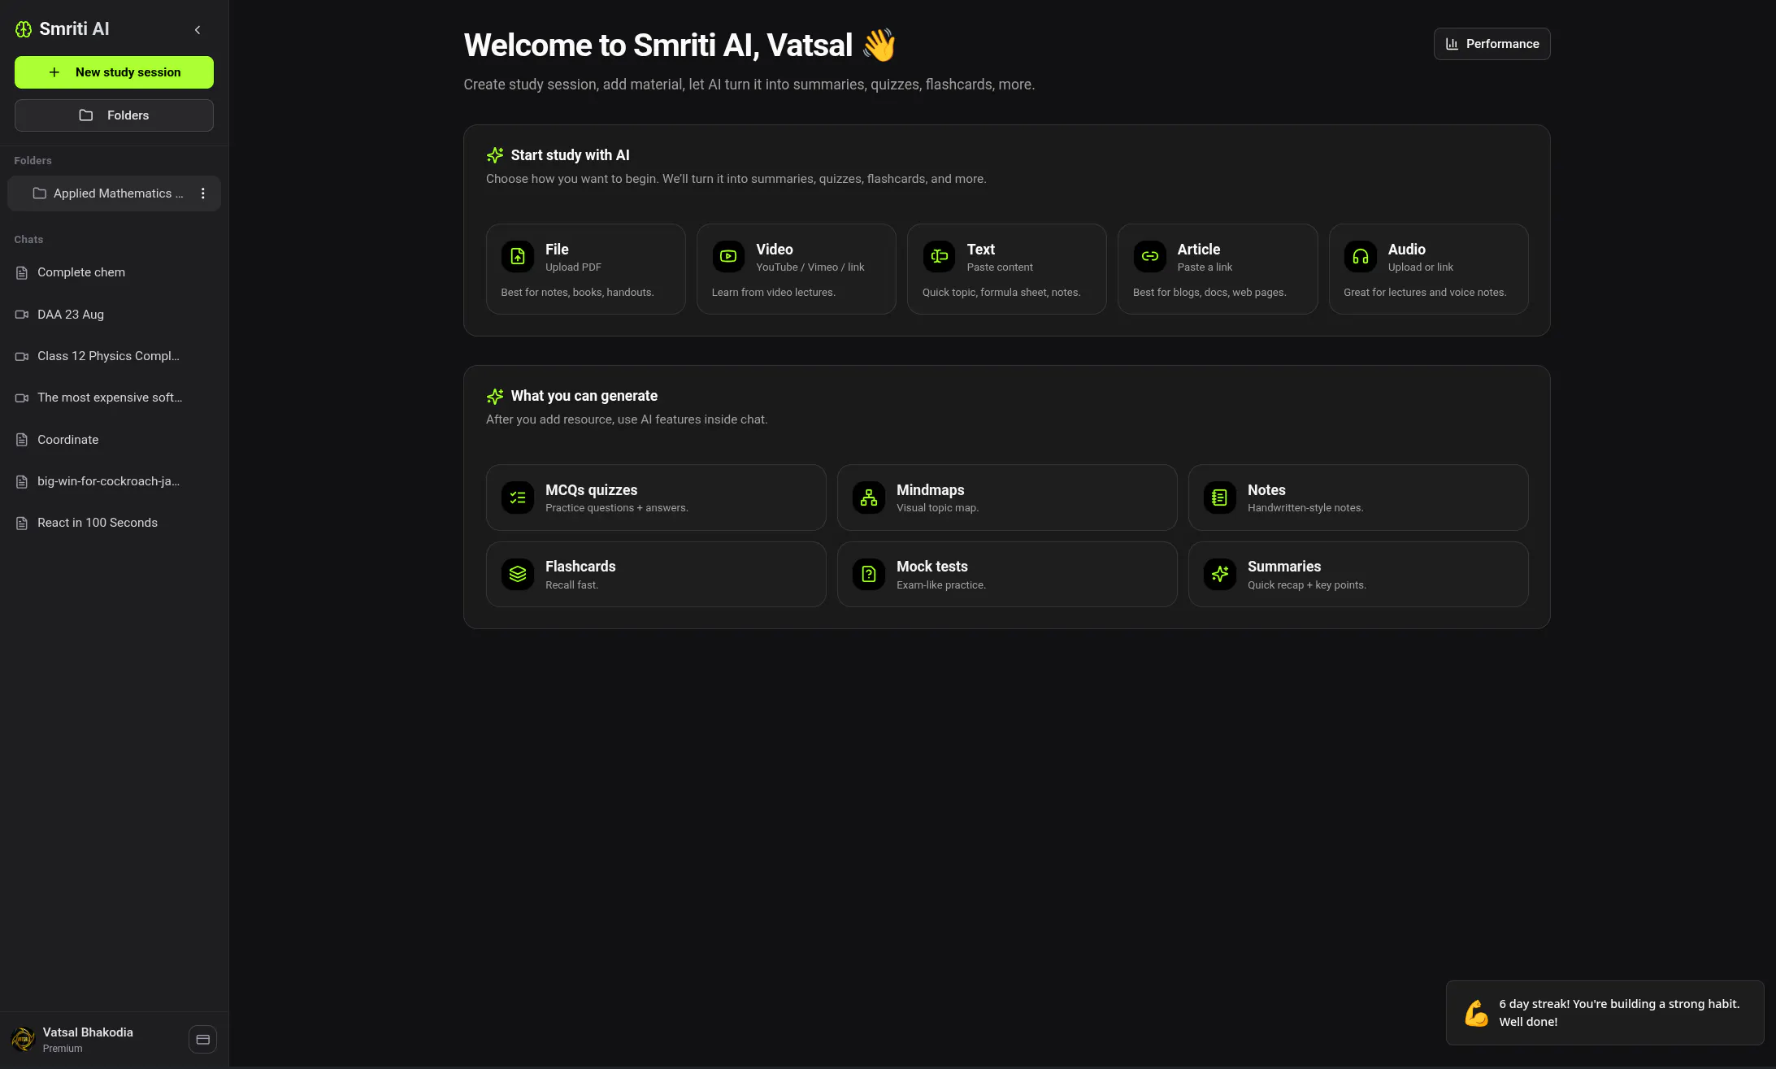The width and height of the screenshot is (1776, 1069).
Task: Click Vatsal Bhakodia profile avatar
Action: pos(24,1039)
